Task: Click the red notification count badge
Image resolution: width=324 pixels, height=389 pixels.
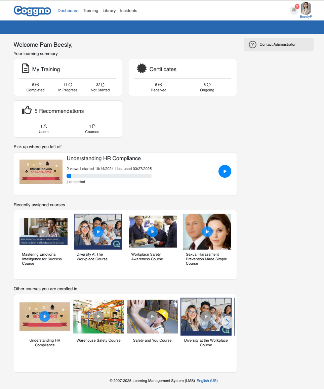Action: point(297,6)
